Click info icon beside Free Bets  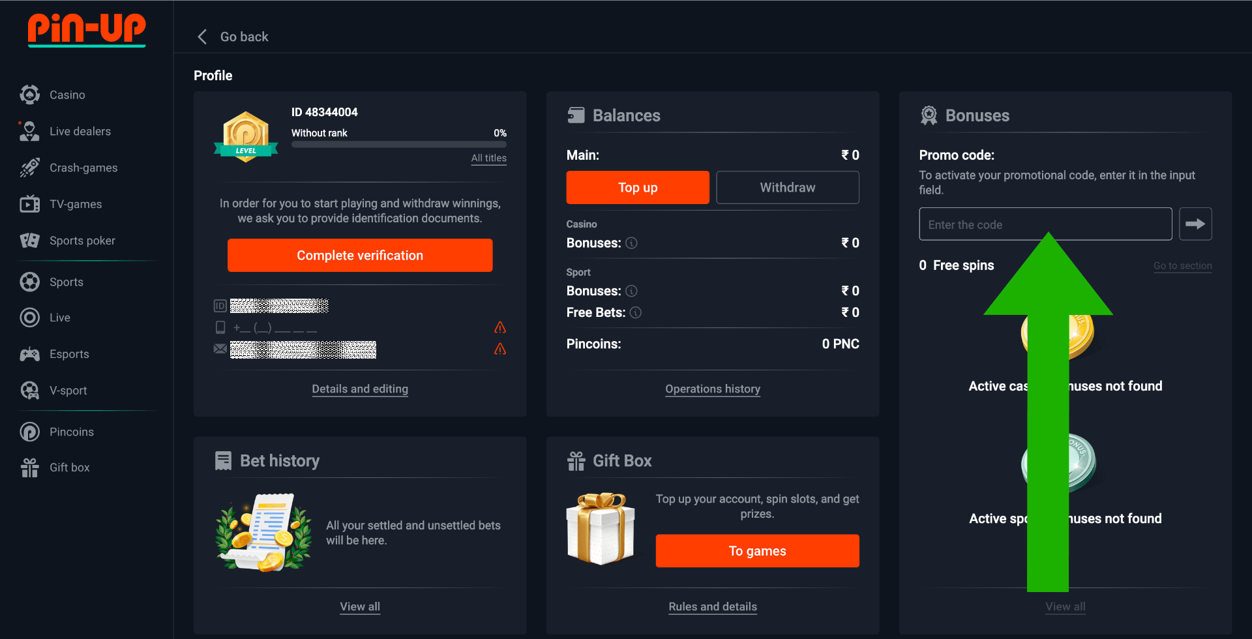tap(636, 313)
